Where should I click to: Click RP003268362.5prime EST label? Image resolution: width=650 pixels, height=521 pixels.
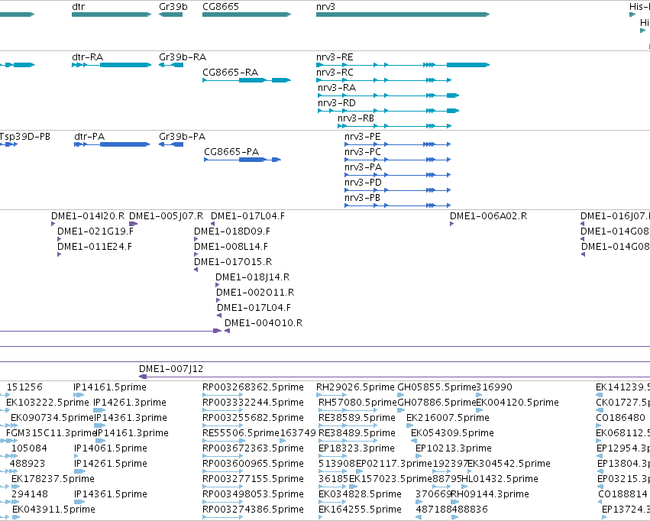[x=254, y=387]
